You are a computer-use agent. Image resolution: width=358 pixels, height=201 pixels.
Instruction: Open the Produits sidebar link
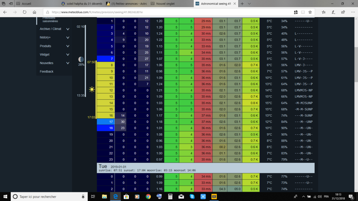point(45,46)
